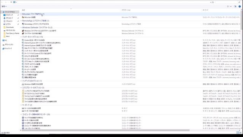Screen dimensions: 243x137
Task: Click the ホームページの変更 icon
Action: tap(23, 69)
